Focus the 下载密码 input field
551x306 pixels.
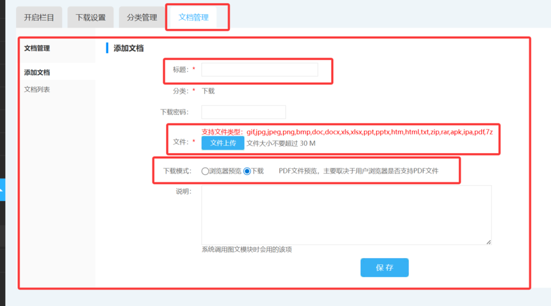pyautogui.click(x=243, y=112)
